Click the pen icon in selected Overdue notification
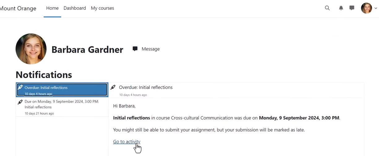Image resolution: width=379 pixels, height=156 pixels. tap(20, 88)
